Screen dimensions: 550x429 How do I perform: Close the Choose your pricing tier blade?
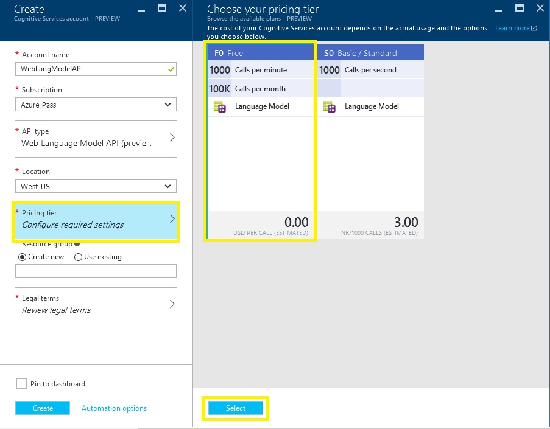point(540,8)
